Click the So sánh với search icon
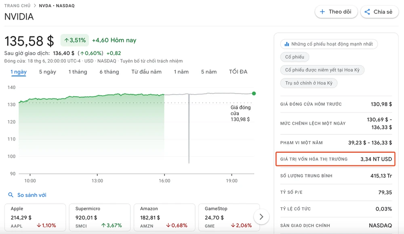404x234 pixels. click(11, 195)
